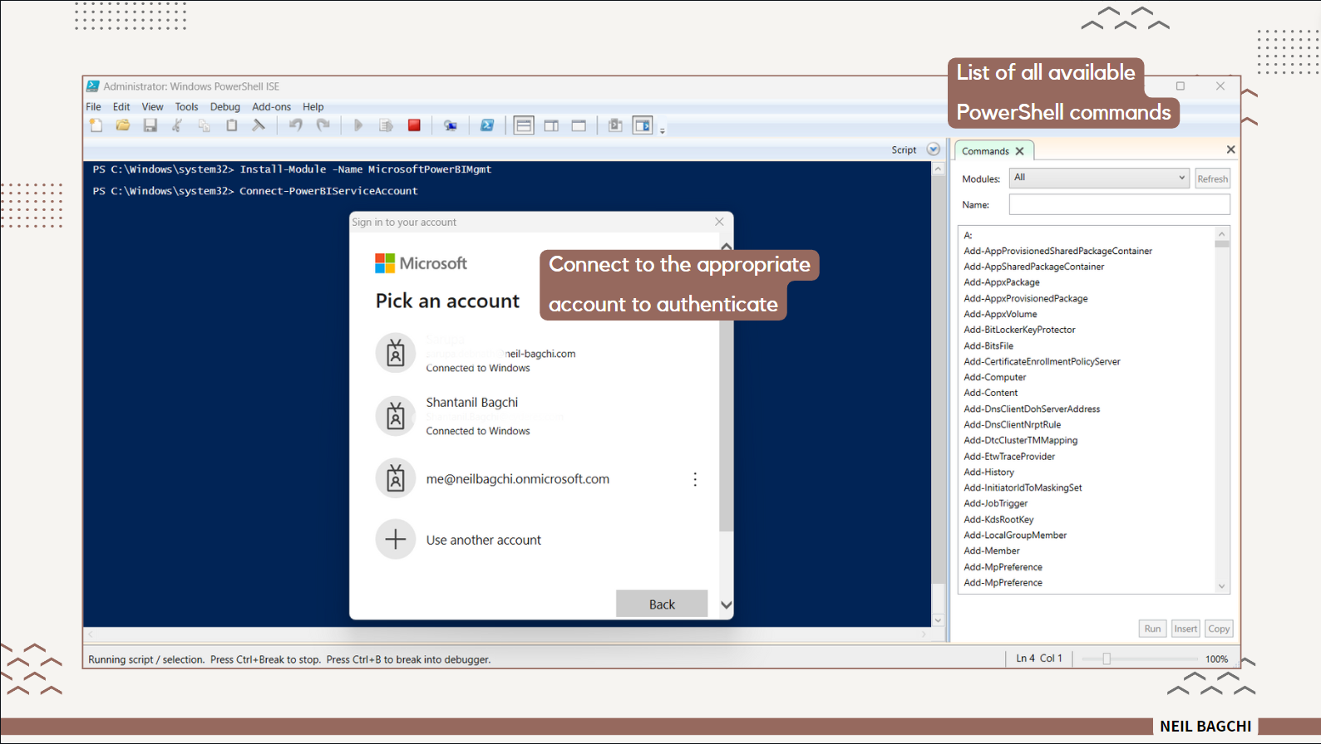The image size is (1321, 744).
Task: Open the File menu
Action: point(94,107)
